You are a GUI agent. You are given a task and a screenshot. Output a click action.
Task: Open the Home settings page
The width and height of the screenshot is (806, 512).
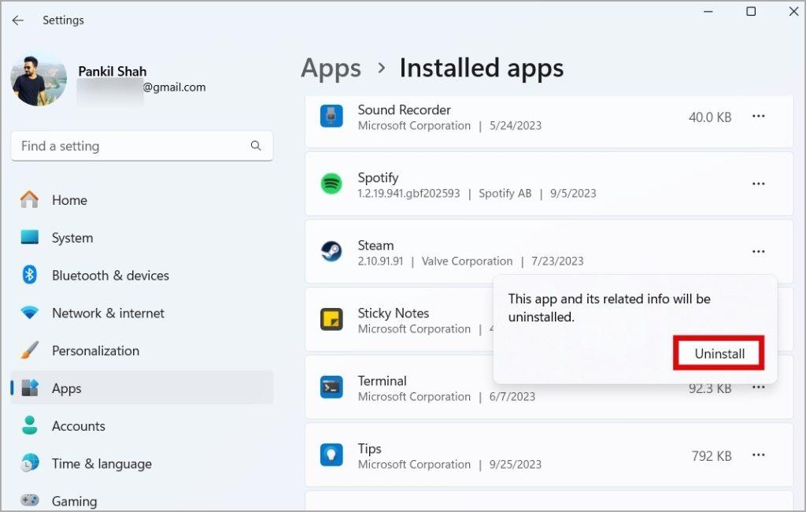[x=142, y=200]
